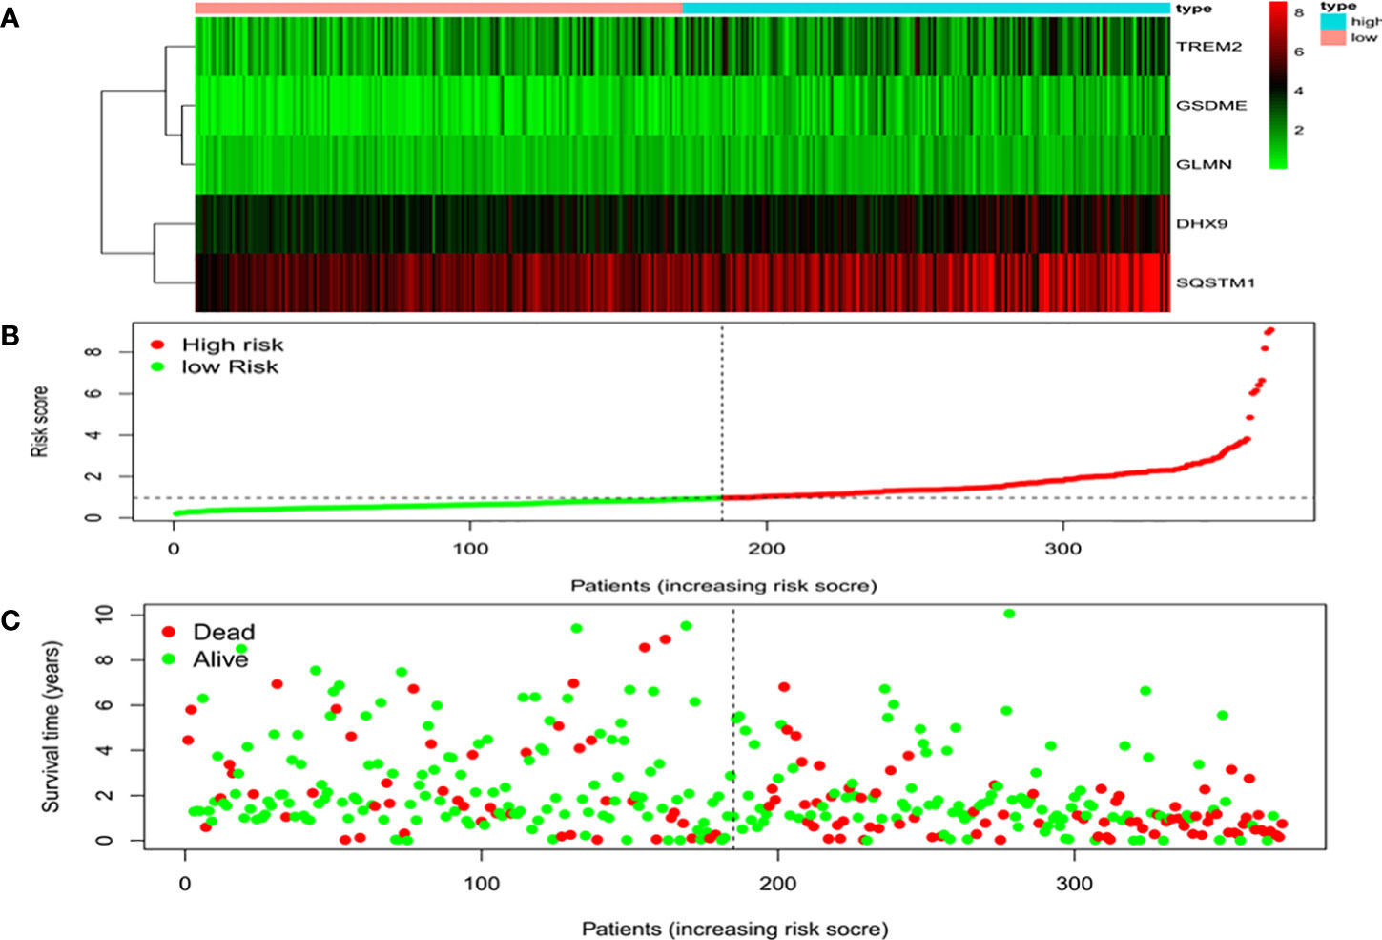The height and width of the screenshot is (940, 1382).
Task: Click the GLMN gene label
Action: [x=1204, y=164]
